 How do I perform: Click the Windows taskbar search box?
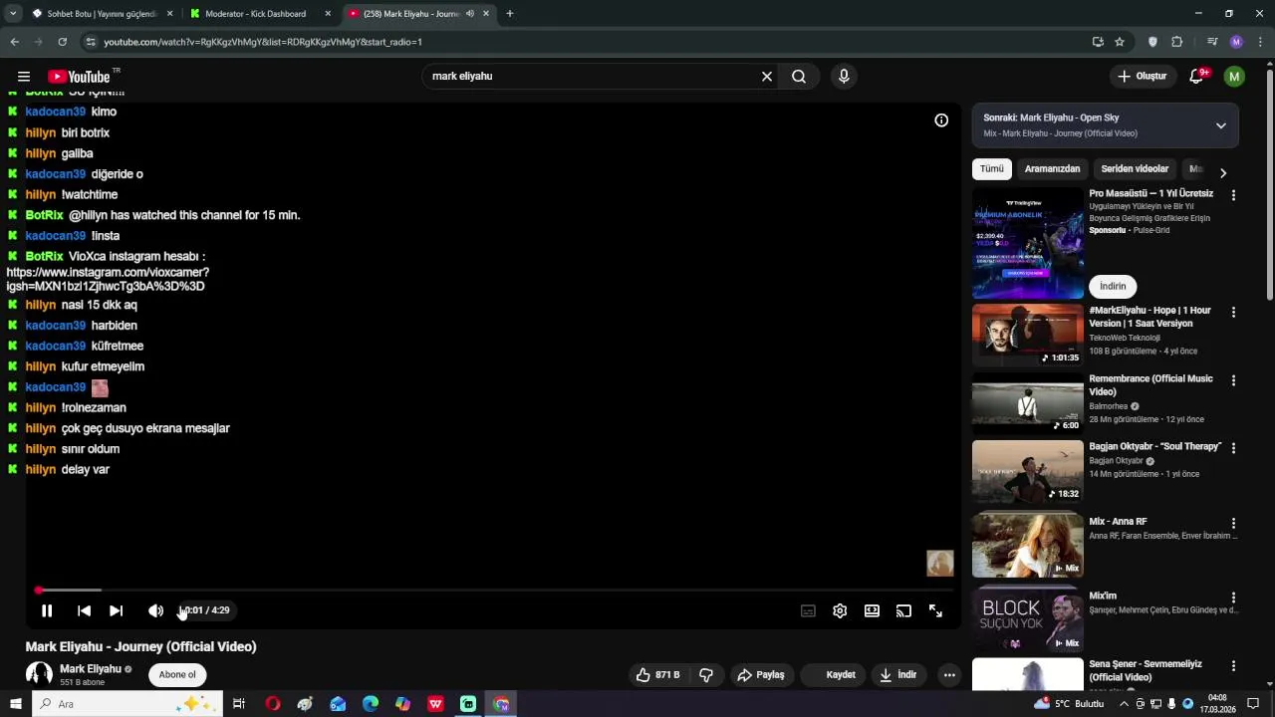click(127, 704)
